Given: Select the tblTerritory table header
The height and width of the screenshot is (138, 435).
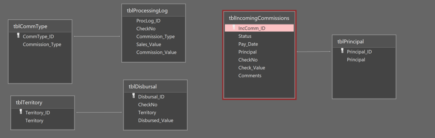Looking at the screenshot, I should pos(43,103).
